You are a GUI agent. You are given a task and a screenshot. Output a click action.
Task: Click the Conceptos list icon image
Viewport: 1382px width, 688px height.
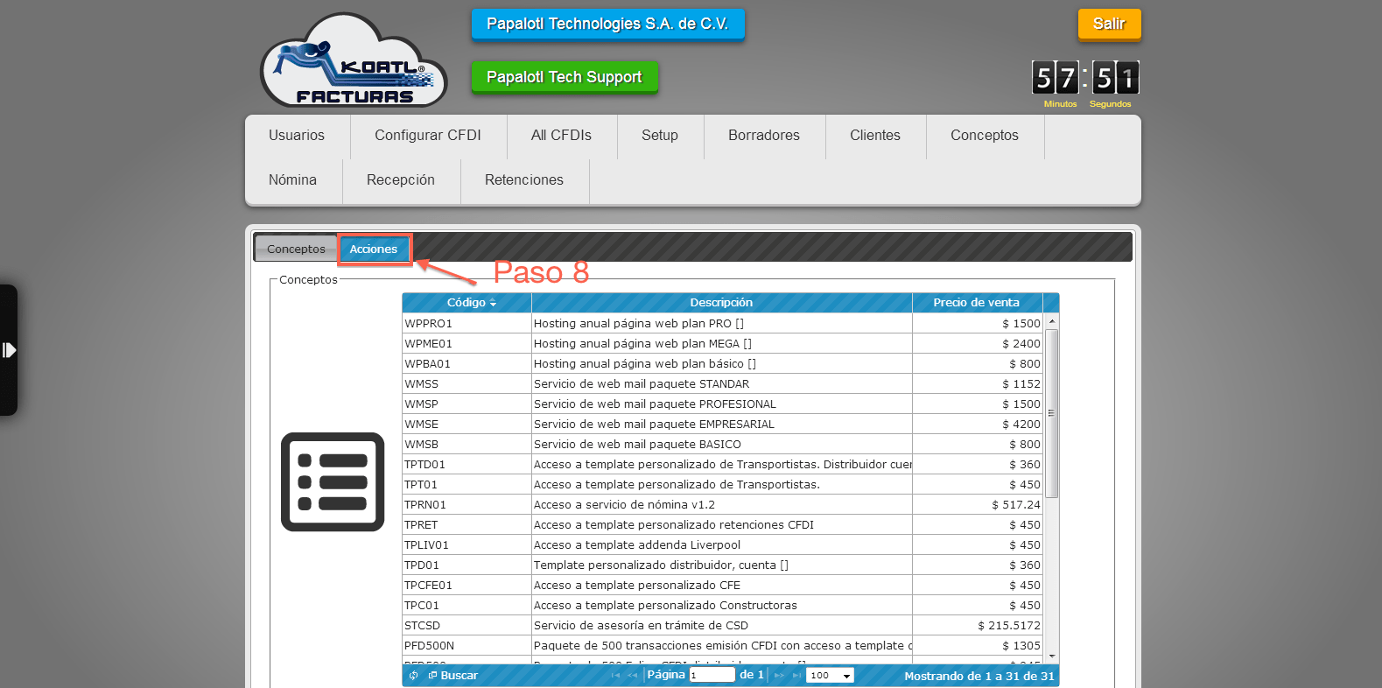coord(333,481)
